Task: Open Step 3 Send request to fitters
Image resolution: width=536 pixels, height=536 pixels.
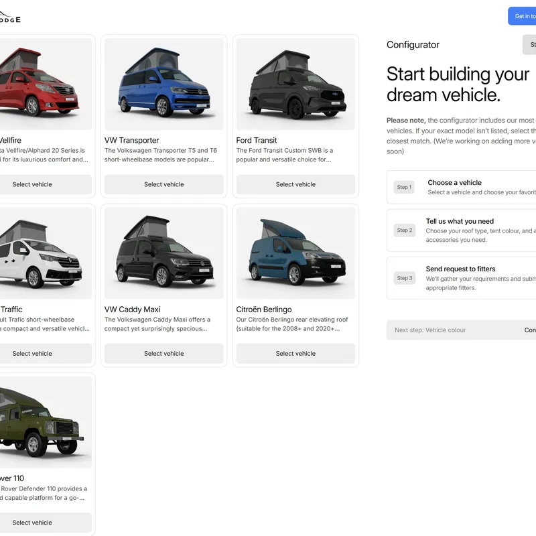Action: (x=462, y=278)
